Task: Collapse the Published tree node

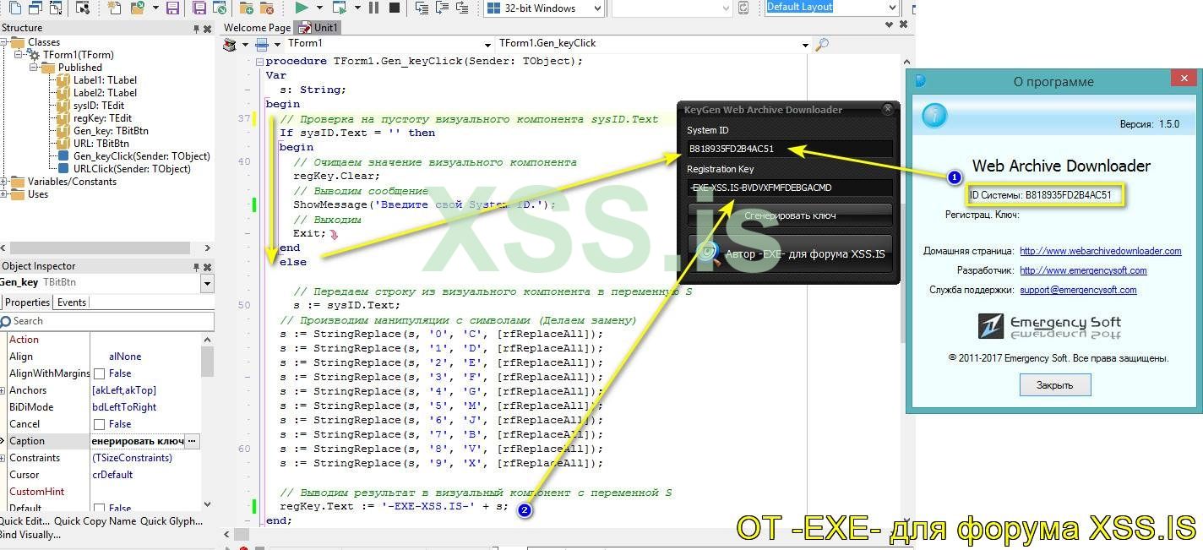Action: [35, 68]
